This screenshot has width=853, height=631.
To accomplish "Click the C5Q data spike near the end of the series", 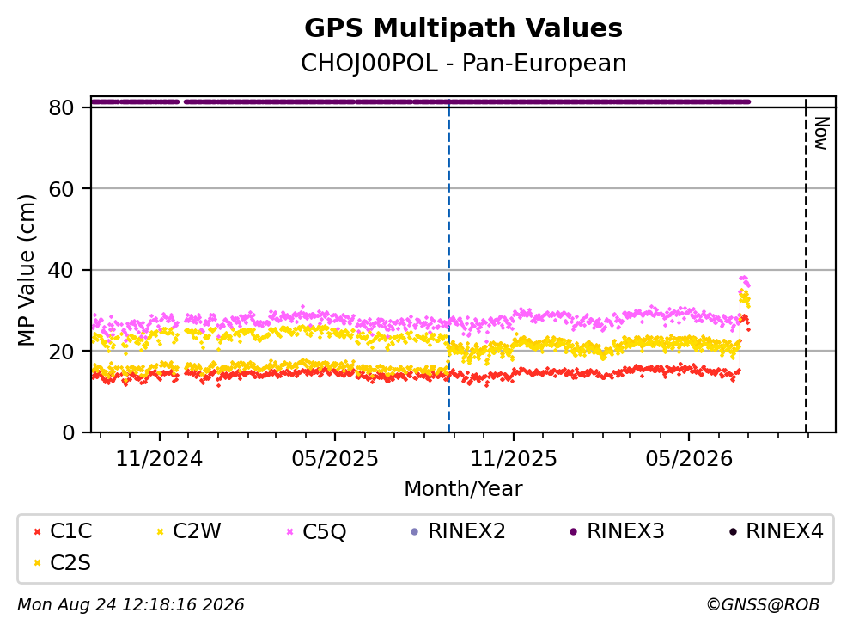I will (x=744, y=280).
